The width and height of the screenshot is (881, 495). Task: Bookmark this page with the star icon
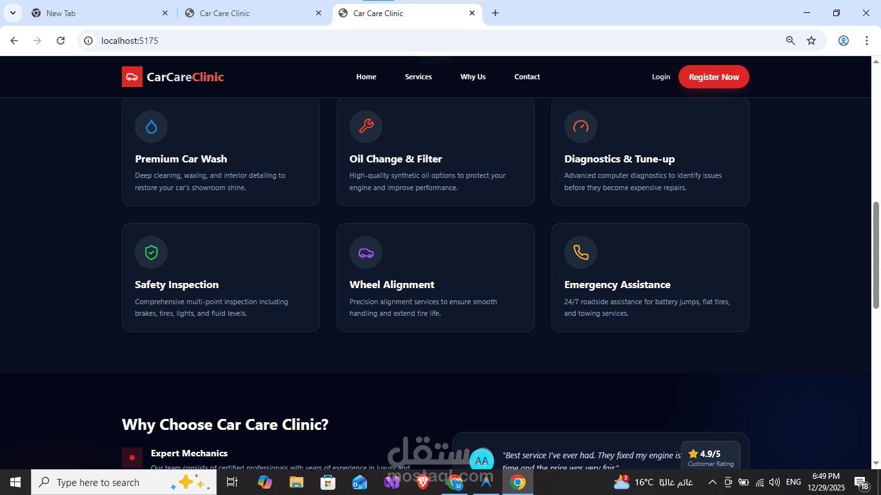[811, 41]
